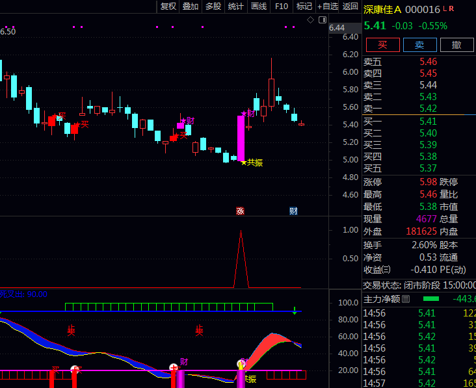Open the 复权 adjustment menu
Image resolution: width=476 pixels, height=388 pixels.
point(168,6)
